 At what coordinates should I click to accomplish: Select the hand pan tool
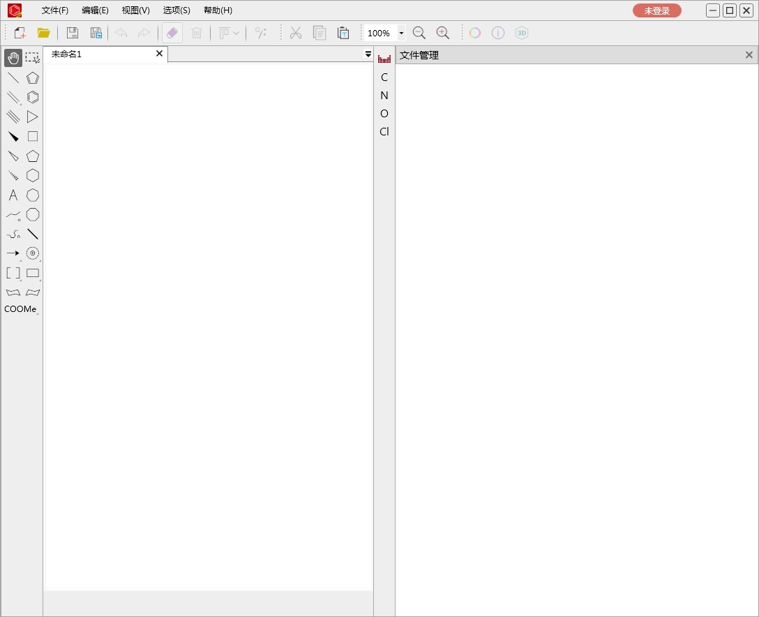click(x=13, y=58)
